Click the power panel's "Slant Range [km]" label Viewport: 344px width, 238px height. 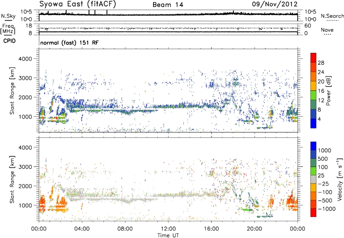pyautogui.click(x=12, y=91)
